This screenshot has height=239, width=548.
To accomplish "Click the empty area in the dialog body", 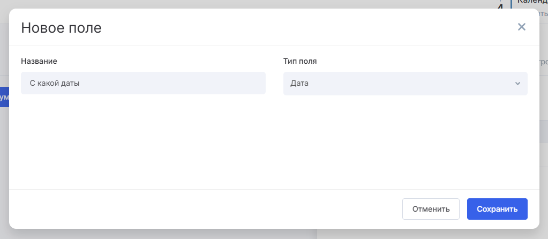I will [274, 142].
